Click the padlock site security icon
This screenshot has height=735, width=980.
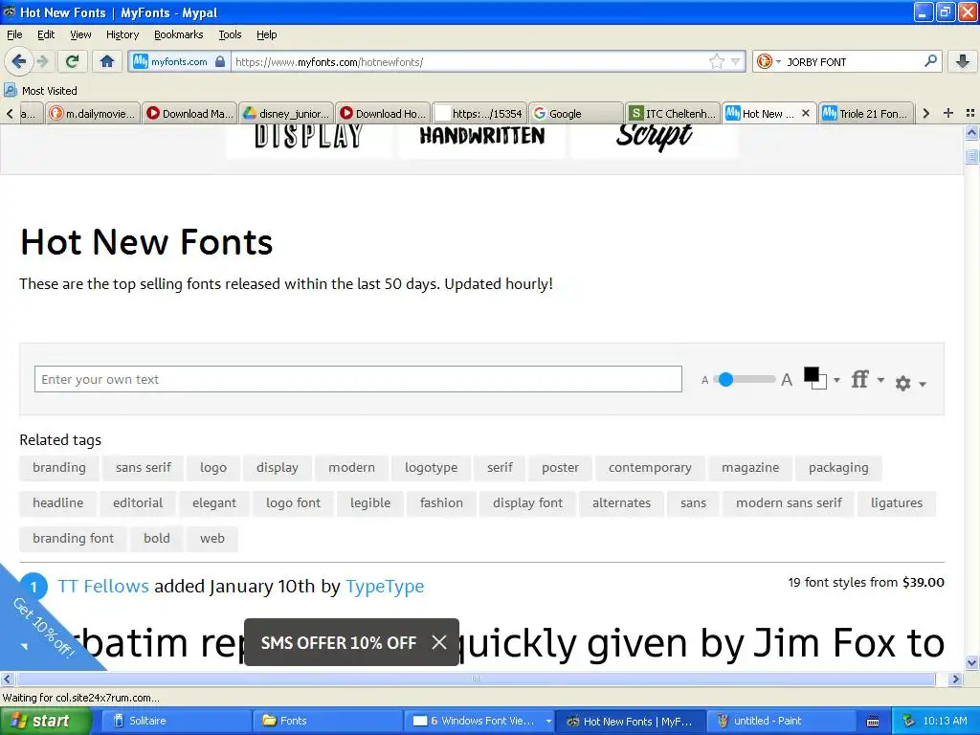click(220, 61)
